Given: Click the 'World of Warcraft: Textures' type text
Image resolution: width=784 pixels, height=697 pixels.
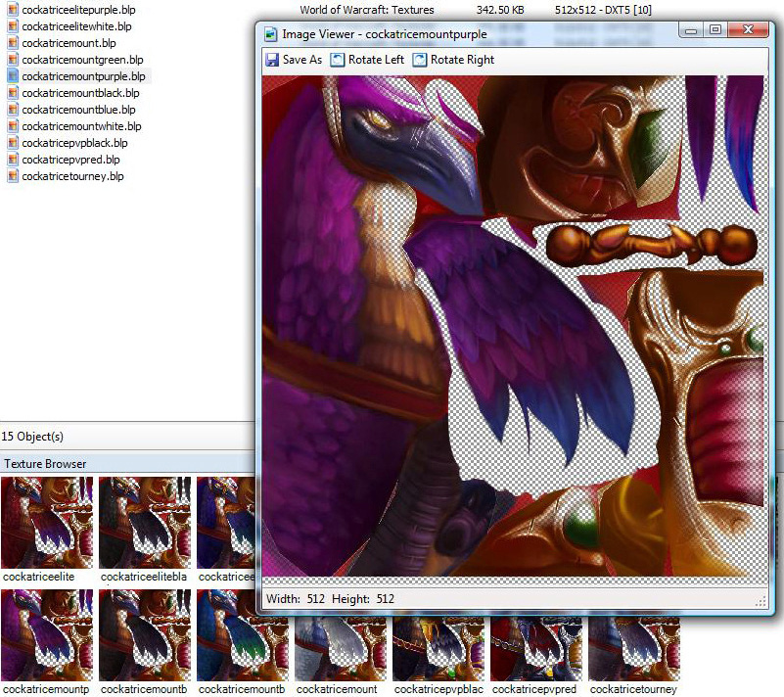Looking at the screenshot, I should click(367, 10).
